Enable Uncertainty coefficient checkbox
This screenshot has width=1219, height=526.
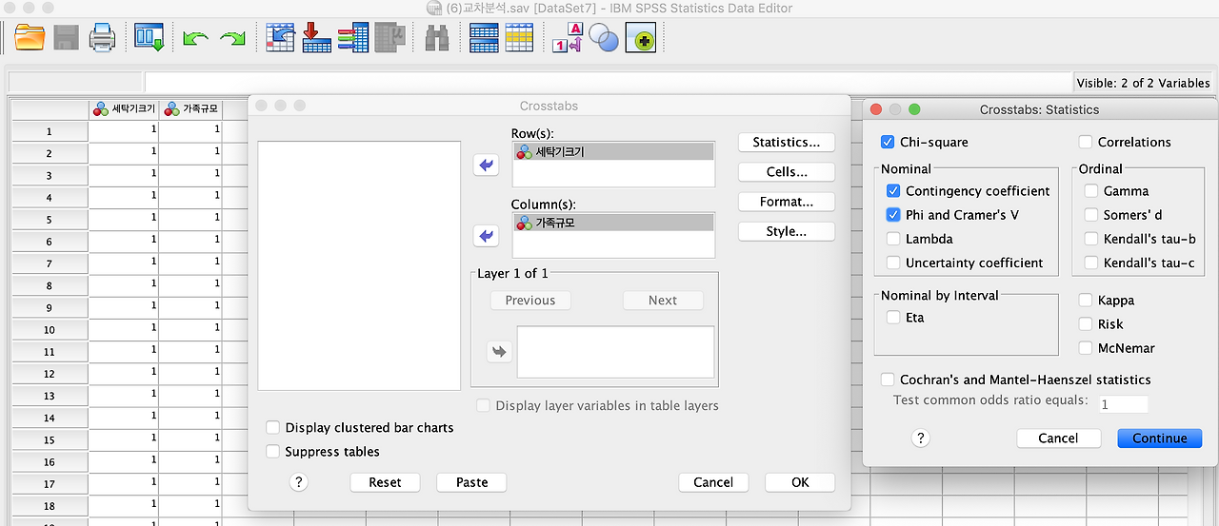[893, 263]
